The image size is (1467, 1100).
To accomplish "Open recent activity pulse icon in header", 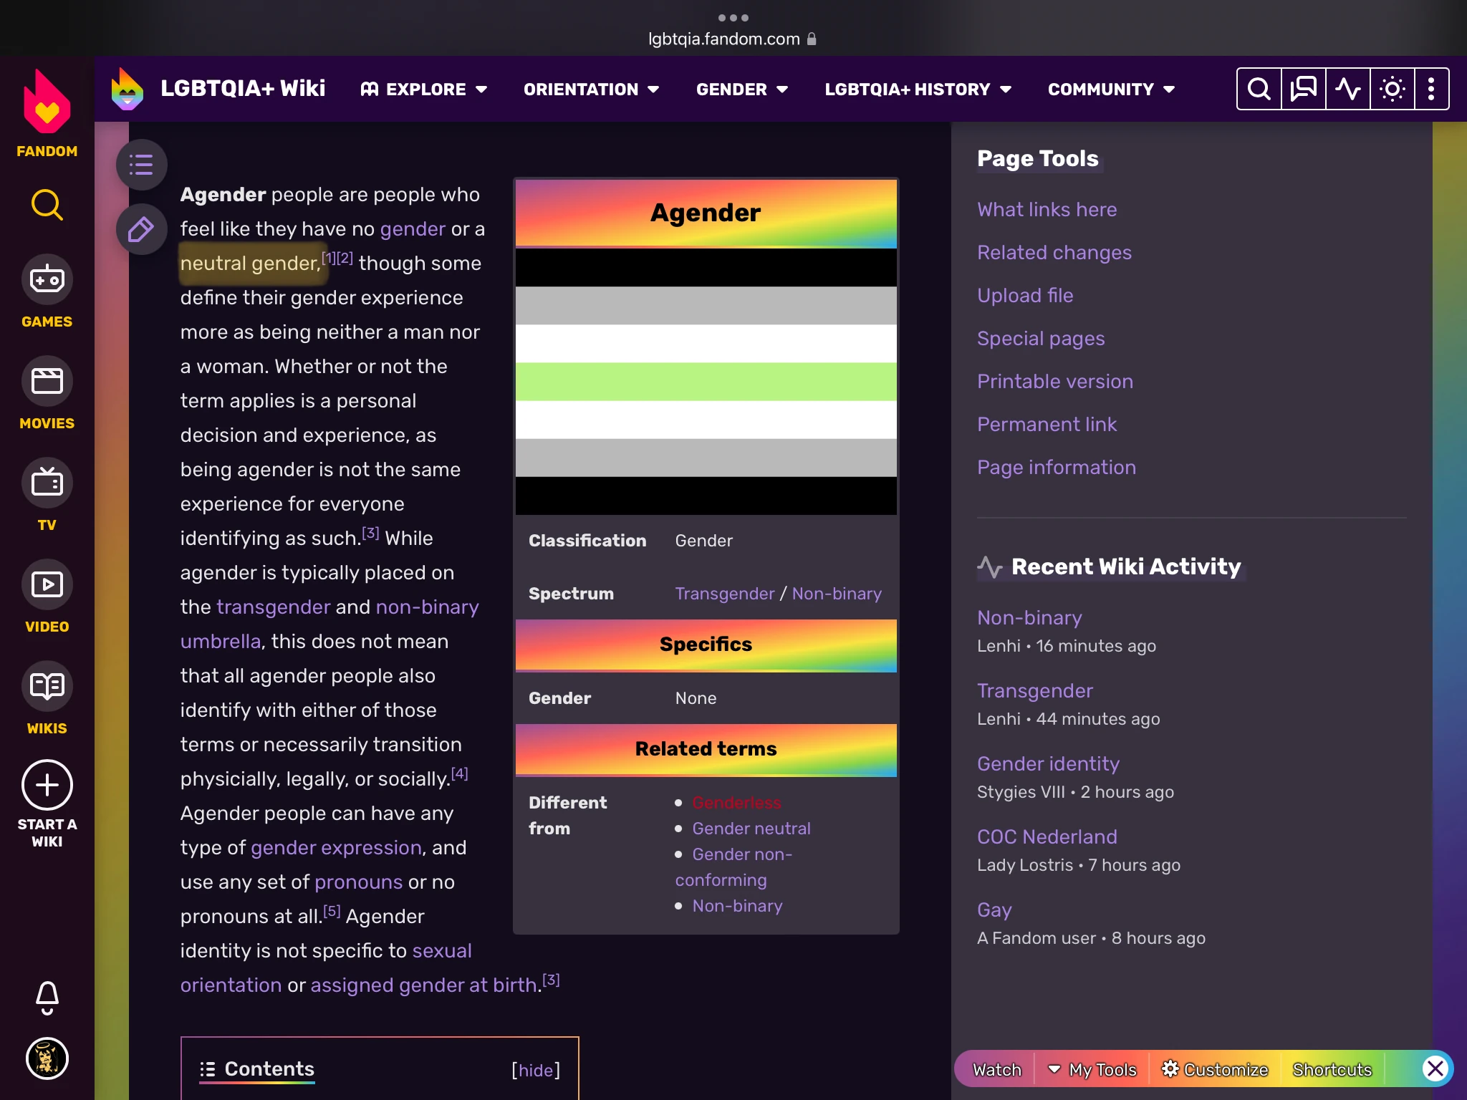I will tap(1347, 89).
